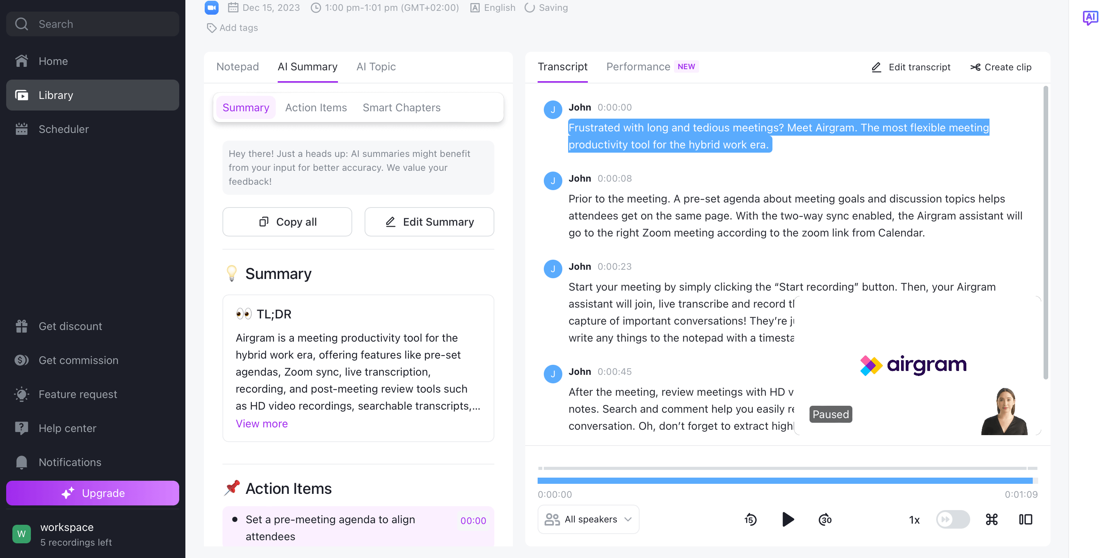The width and height of the screenshot is (1110, 558).
Task: Click John's avatar at 0:00:45
Action: [553, 374]
